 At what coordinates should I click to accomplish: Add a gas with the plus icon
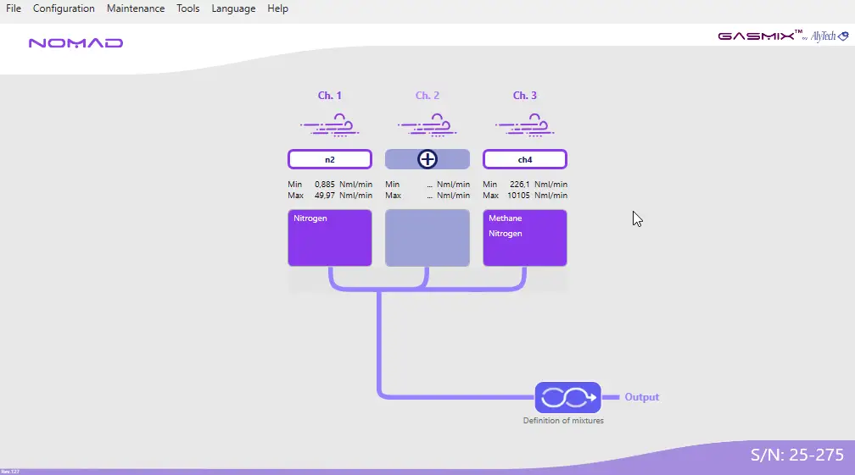(427, 159)
